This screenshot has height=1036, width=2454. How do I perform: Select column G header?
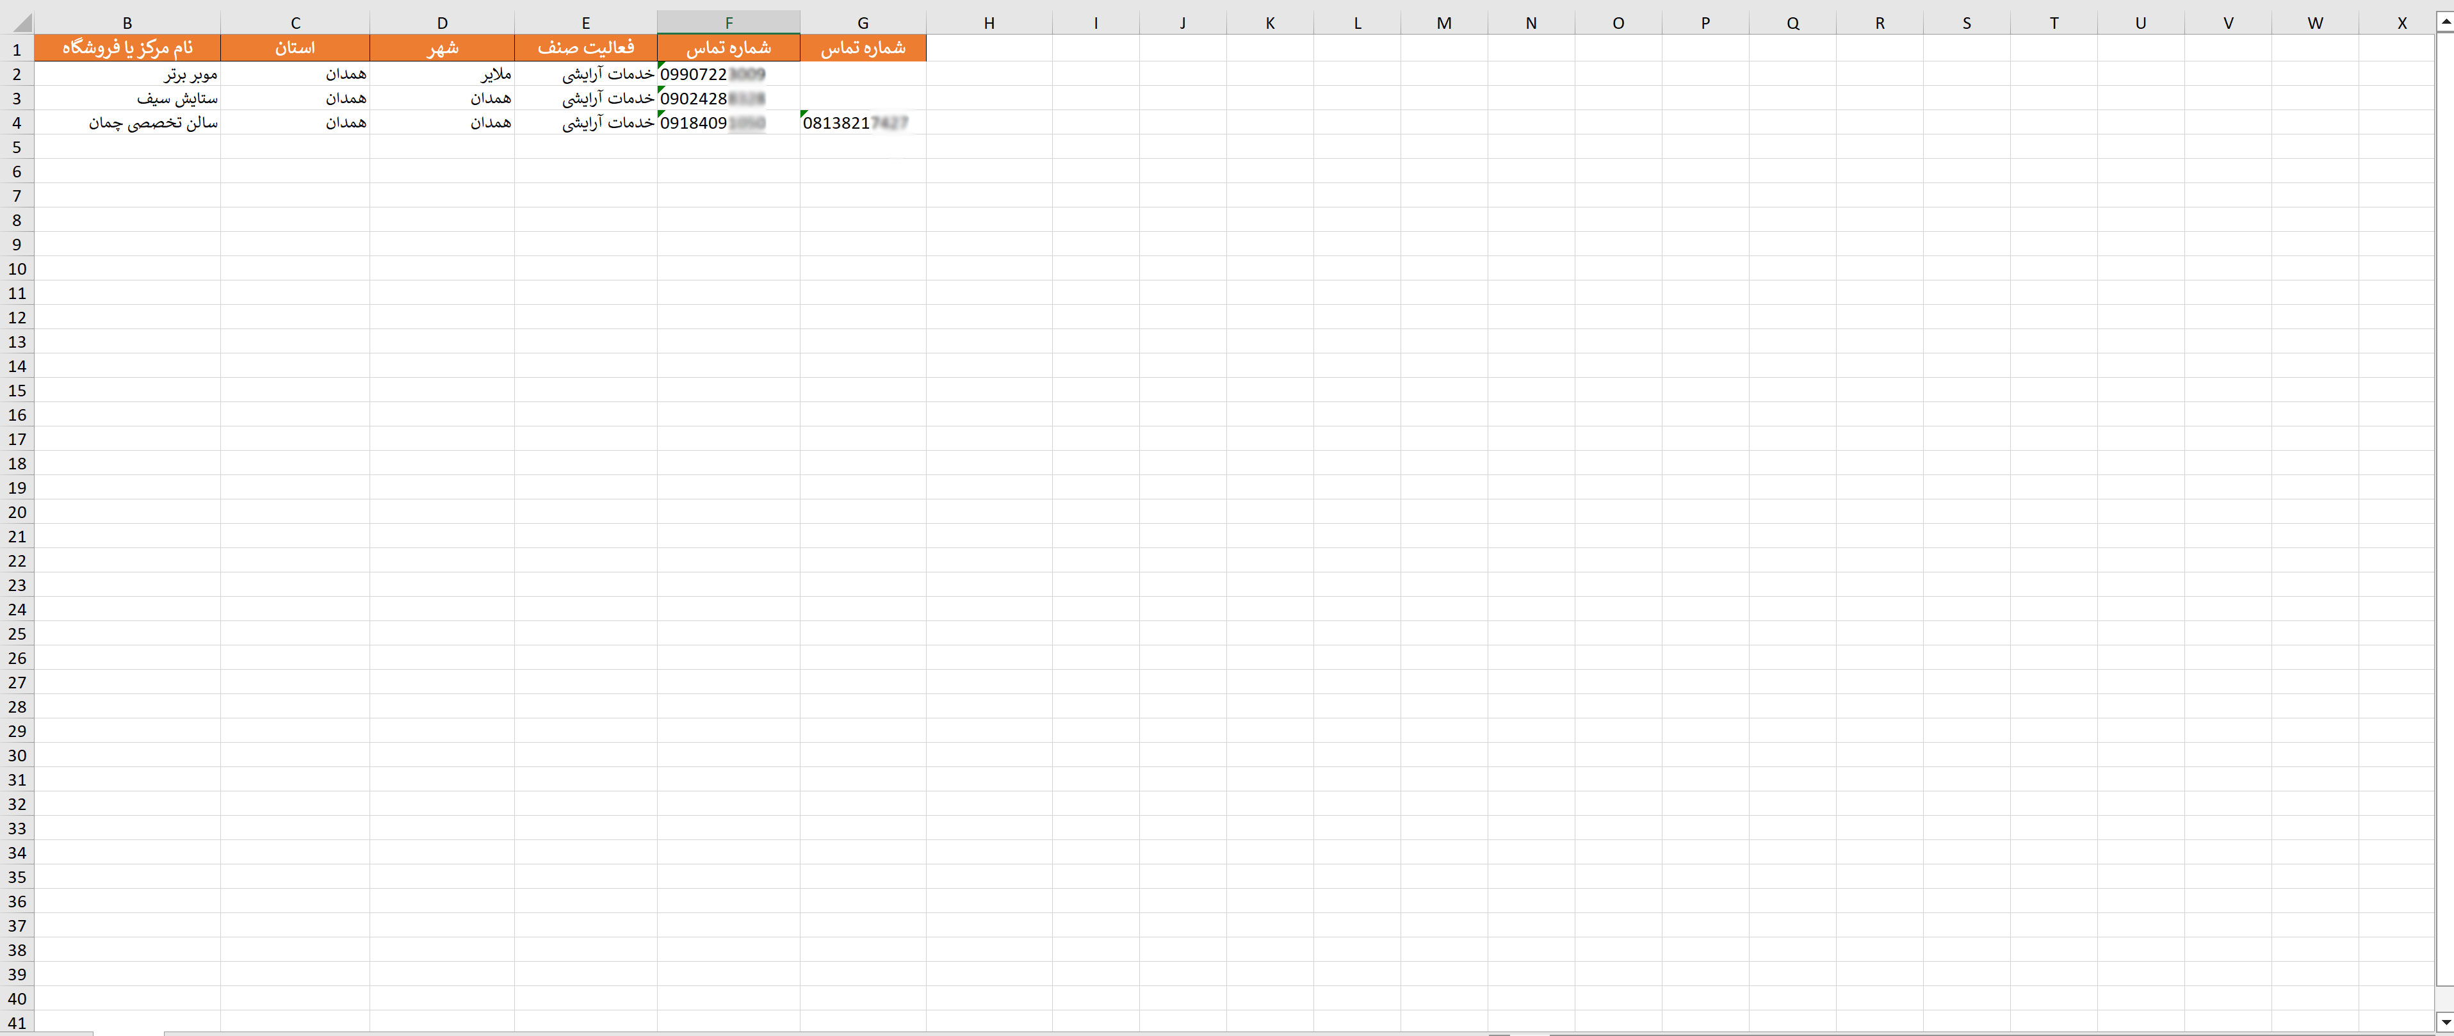(863, 23)
